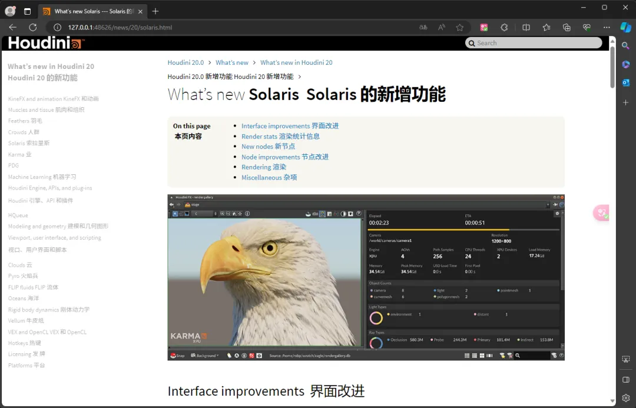Reload the page with refresh icon
Screen dimensions: 636x408
click(x=33, y=28)
